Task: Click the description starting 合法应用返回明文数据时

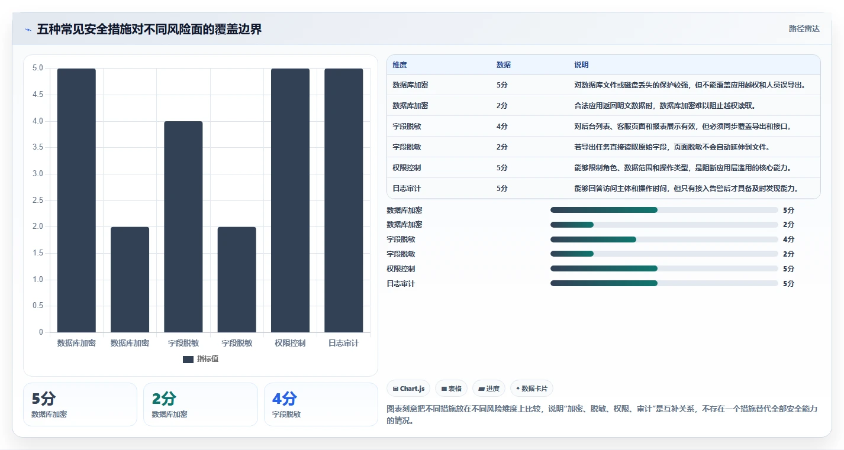Action: coord(665,106)
